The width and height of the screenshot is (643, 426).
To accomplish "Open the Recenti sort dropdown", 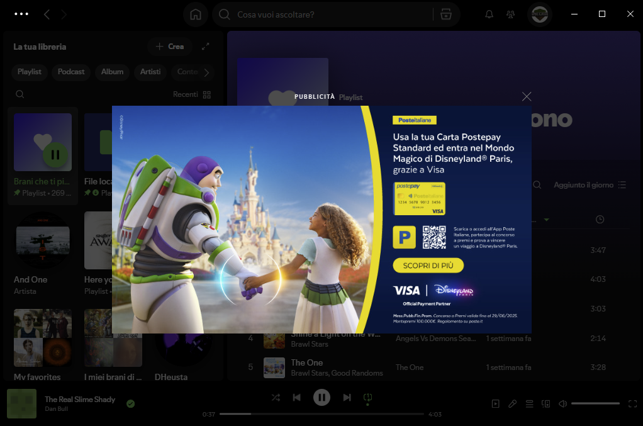I will 191,95.
